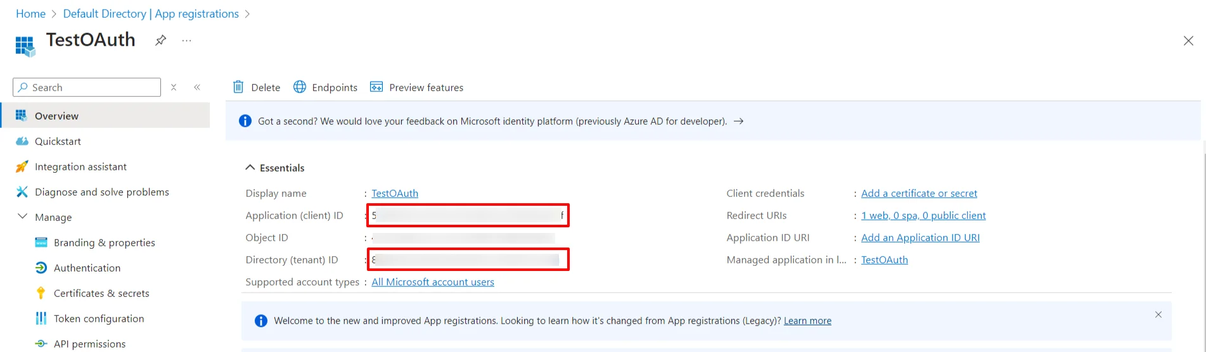This screenshot has height=352, width=1206.
Task: Click the Certificates & secrets key icon
Action: 41,293
